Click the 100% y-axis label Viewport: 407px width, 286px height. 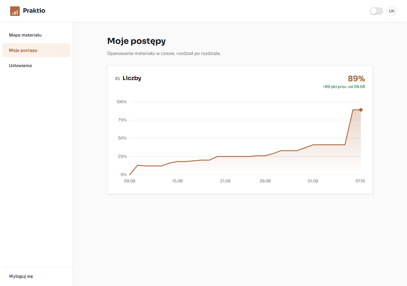pyautogui.click(x=121, y=102)
